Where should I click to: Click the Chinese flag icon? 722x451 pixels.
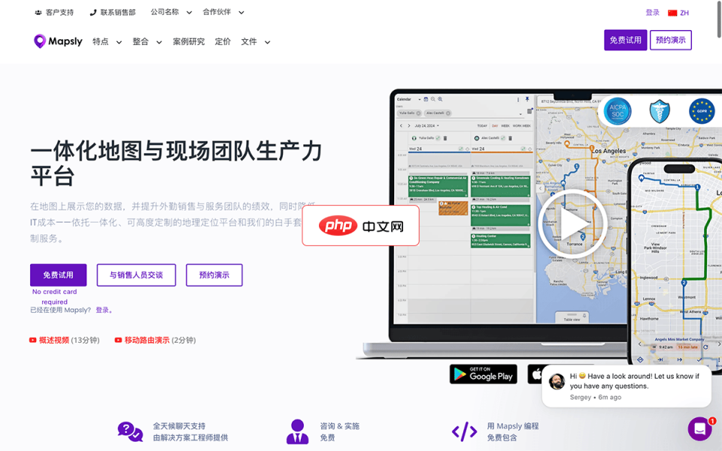coord(672,13)
